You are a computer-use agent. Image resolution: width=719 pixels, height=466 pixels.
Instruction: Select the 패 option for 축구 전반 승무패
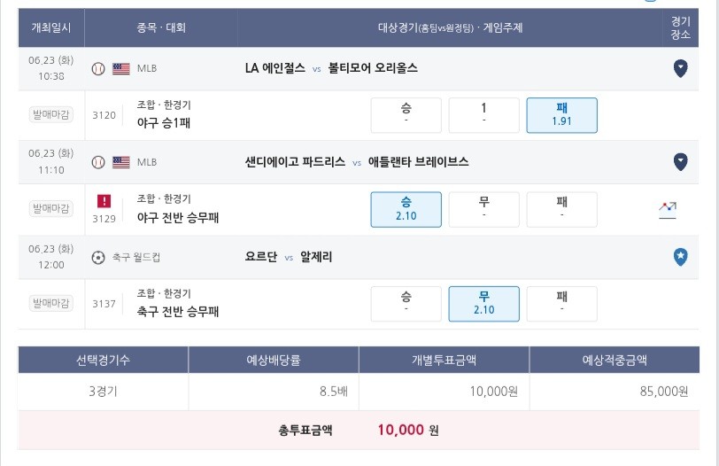click(561, 304)
